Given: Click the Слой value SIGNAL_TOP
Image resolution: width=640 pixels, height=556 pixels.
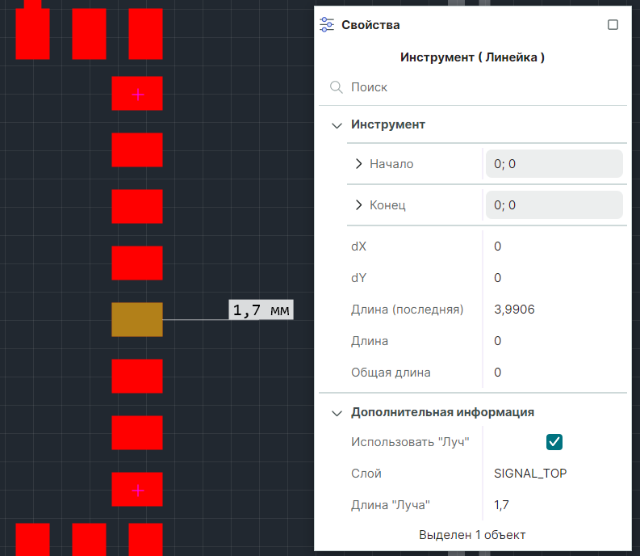Looking at the screenshot, I should coord(530,474).
